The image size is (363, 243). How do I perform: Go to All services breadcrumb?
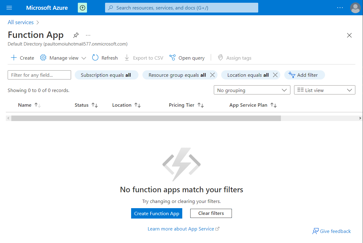21,22
